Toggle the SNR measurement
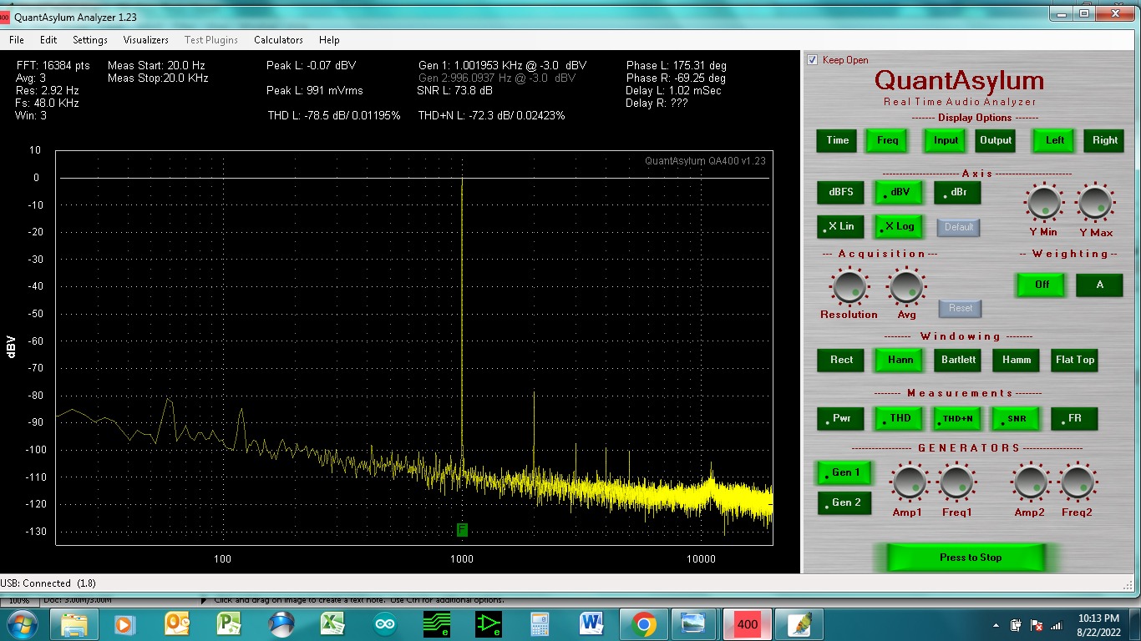1141x641 pixels. click(x=1017, y=418)
